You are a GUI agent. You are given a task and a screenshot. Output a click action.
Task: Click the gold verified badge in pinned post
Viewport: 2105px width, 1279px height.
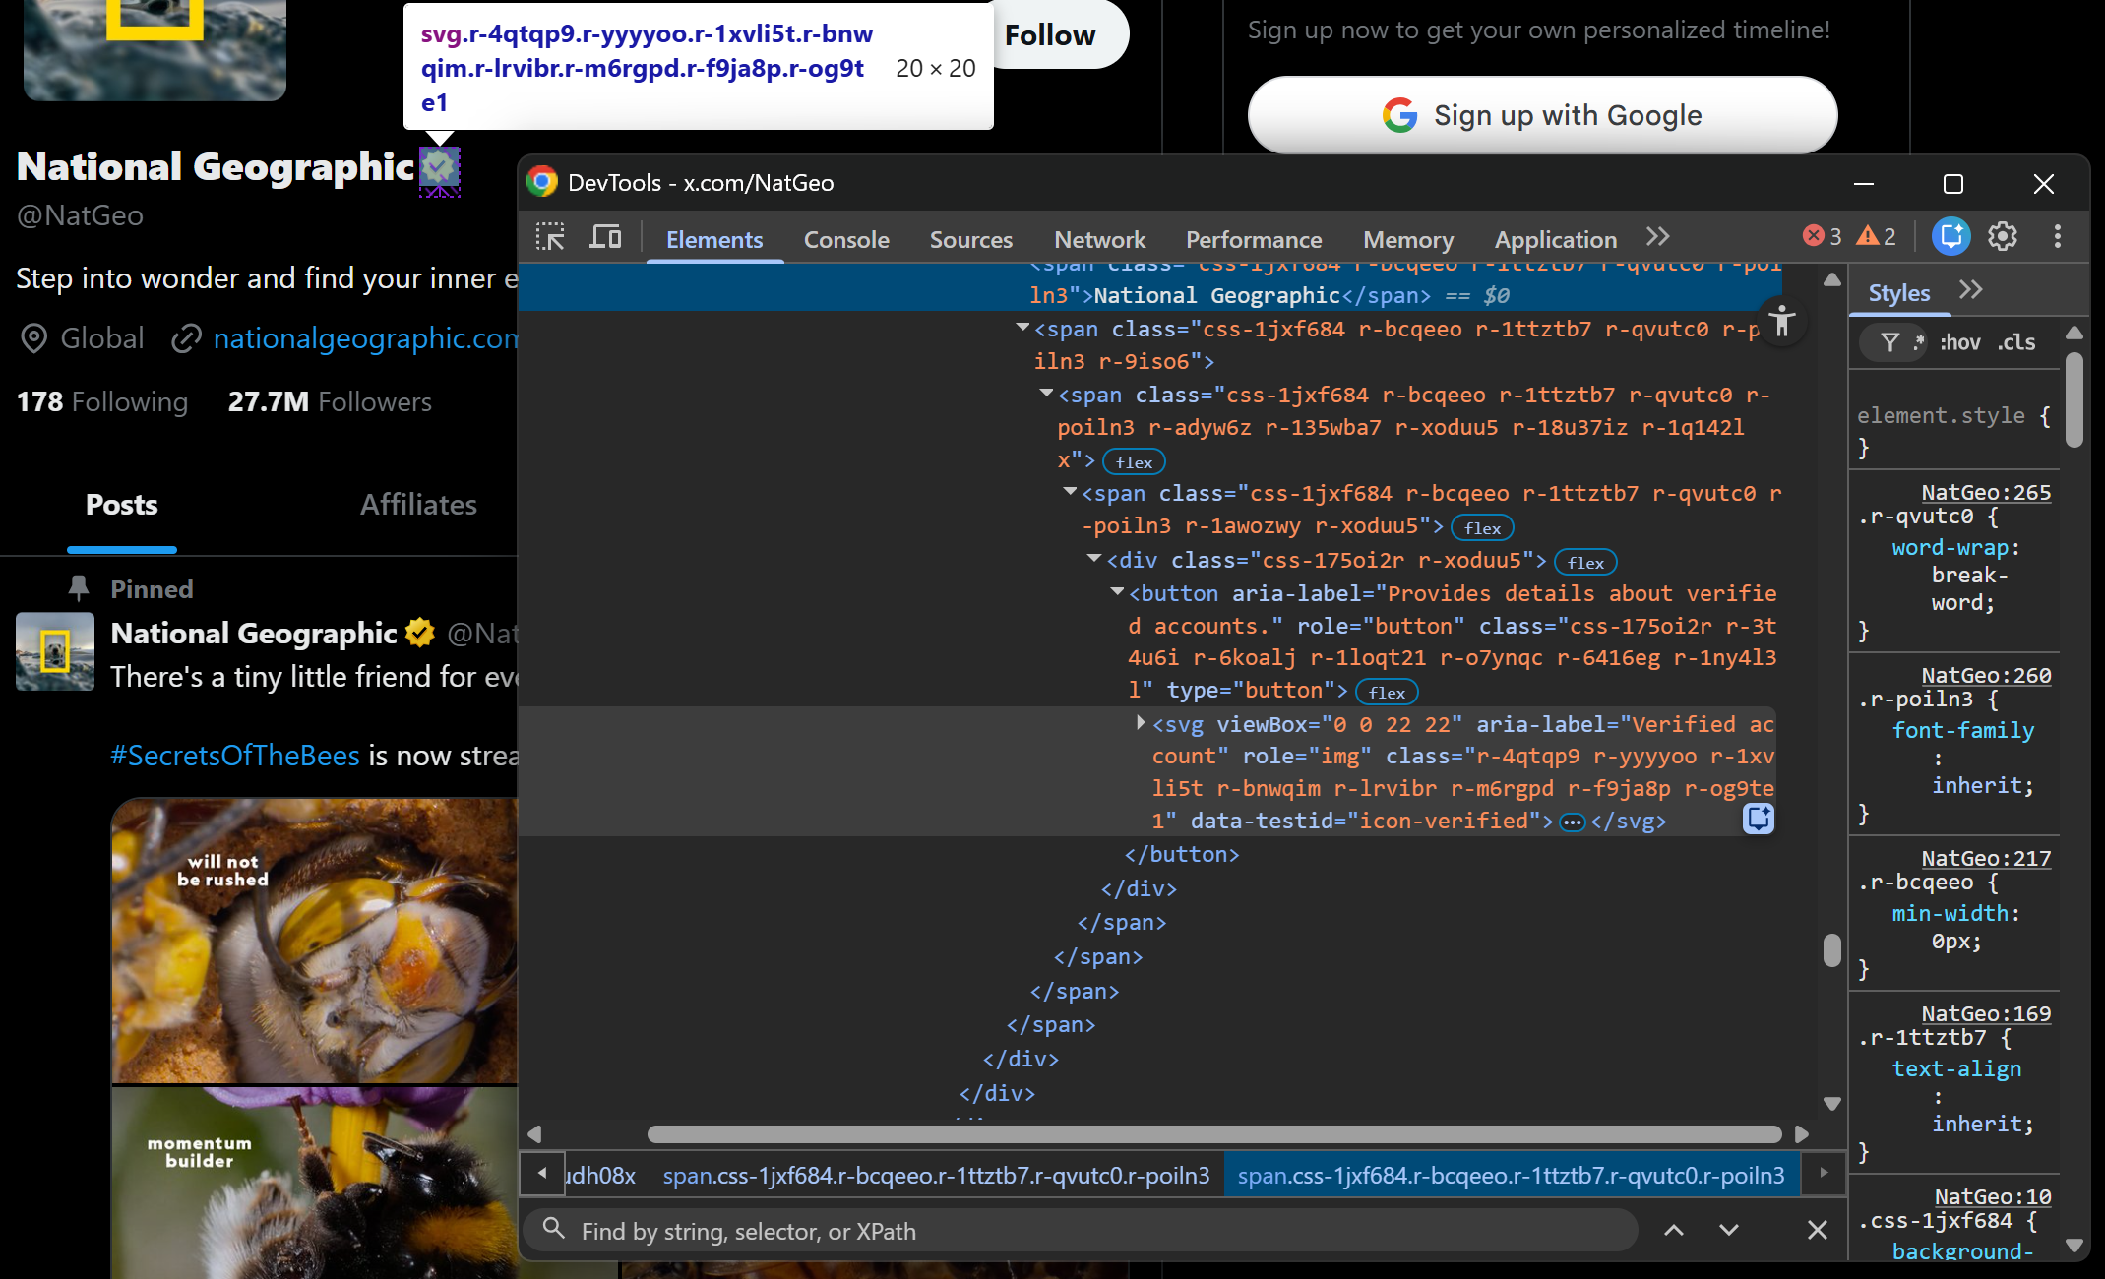point(419,633)
